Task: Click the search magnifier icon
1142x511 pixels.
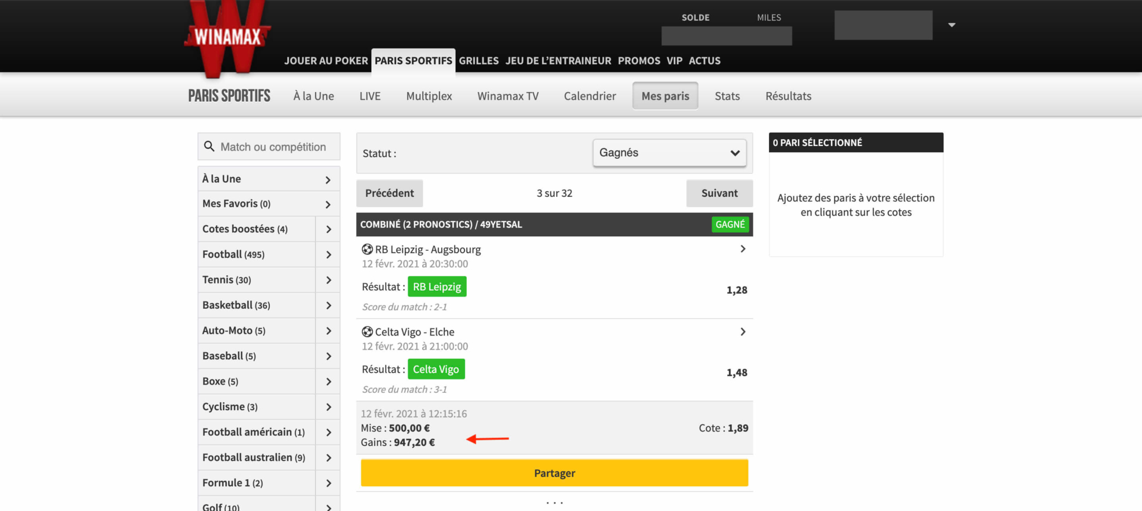Action: [209, 147]
